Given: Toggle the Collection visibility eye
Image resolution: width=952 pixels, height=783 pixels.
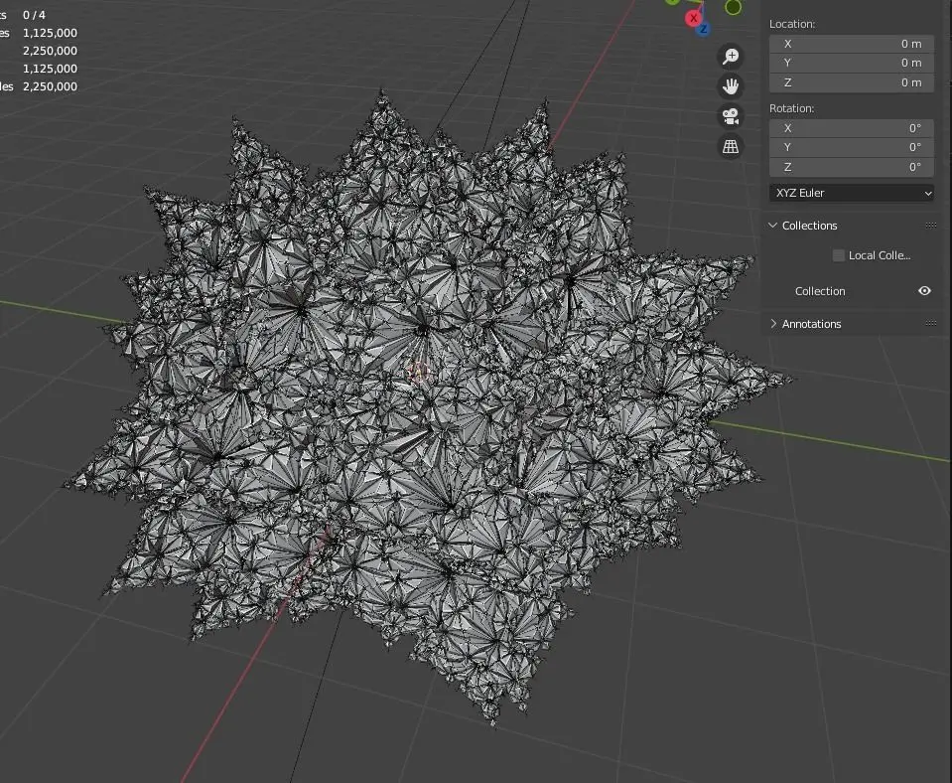Looking at the screenshot, I should tap(924, 290).
